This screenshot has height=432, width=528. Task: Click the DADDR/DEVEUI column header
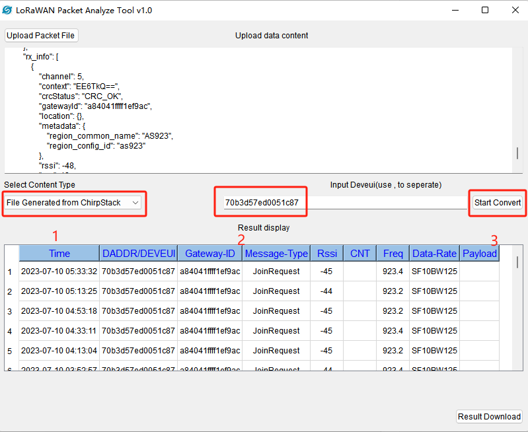click(138, 253)
